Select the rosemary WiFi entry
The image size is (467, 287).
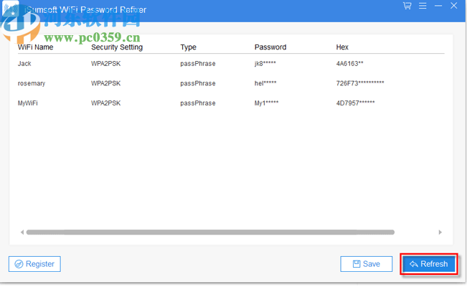pos(231,83)
